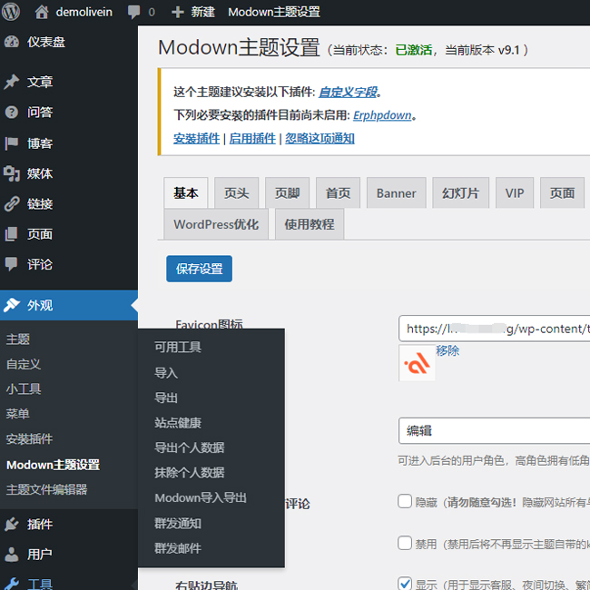Image resolution: width=590 pixels, height=590 pixels.
Task: Switch to the Banner tab
Action: click(397, 193)
